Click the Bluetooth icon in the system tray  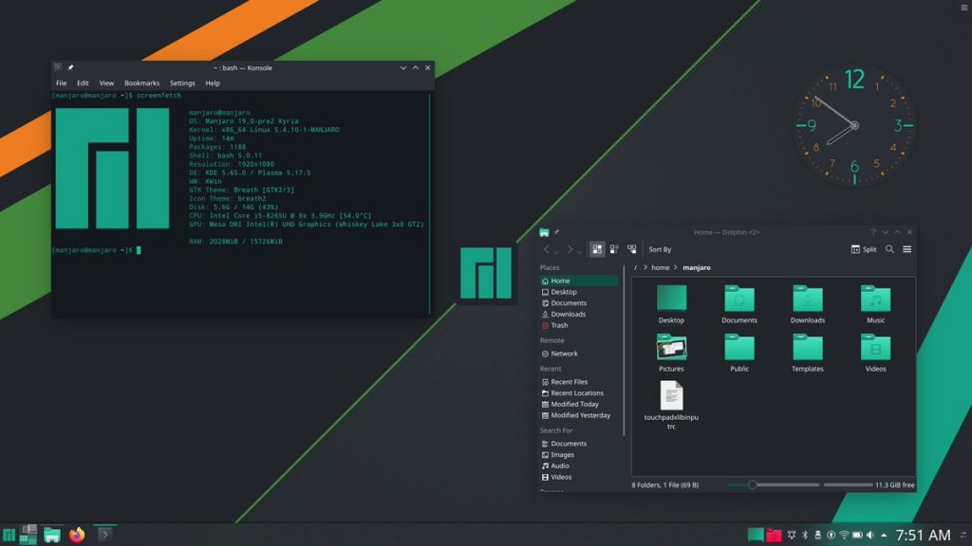tap(805, 533)
